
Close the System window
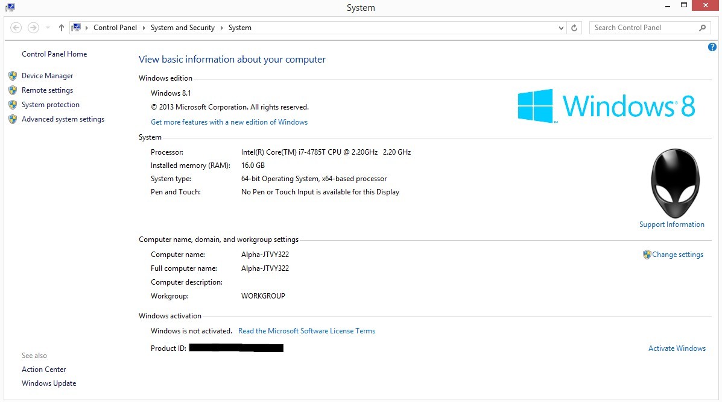pyautogui.click(x=706, y=5)
